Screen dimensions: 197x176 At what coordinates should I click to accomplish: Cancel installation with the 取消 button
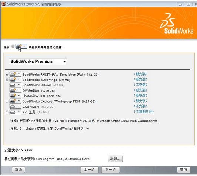pos(184,170)
